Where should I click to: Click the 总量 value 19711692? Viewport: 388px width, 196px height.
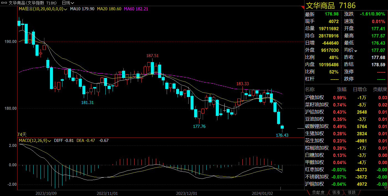point(328,29)
